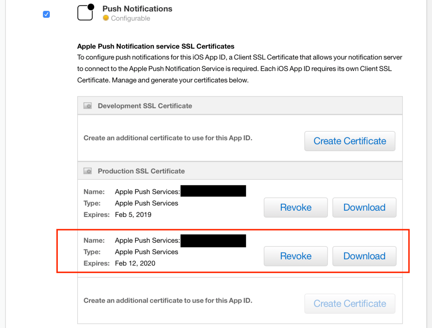432x328 pixels.
Task: Click the redacted name of the 2019 certificate
Action: 213,192
